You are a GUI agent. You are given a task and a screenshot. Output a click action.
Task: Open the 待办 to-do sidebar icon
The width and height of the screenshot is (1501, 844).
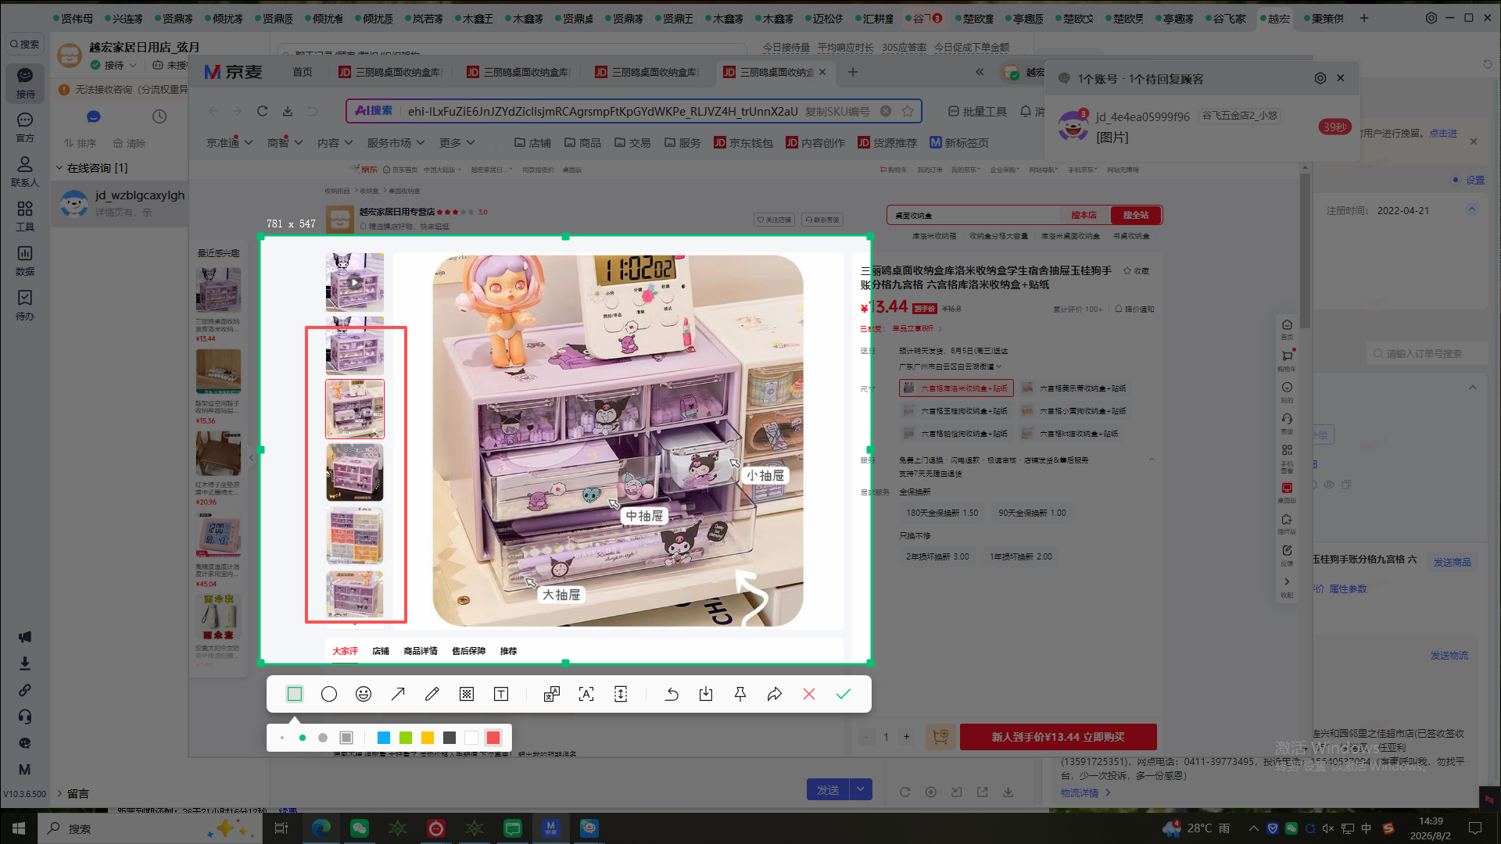click(x=25, y=306)
